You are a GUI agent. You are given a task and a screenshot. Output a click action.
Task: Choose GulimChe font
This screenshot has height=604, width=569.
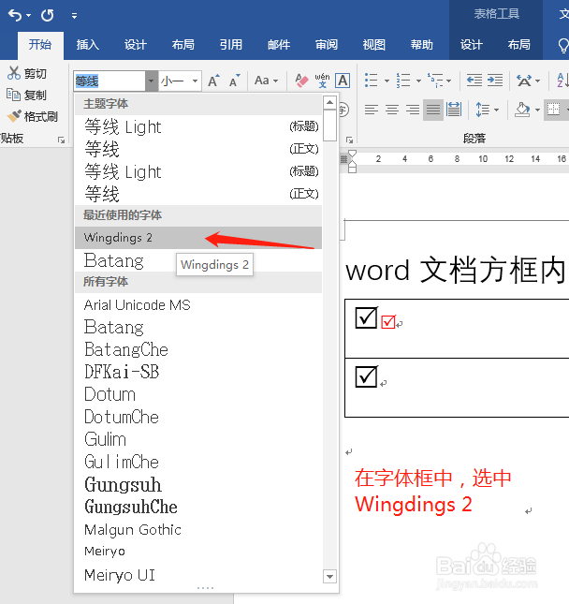(x=198, y=462)
